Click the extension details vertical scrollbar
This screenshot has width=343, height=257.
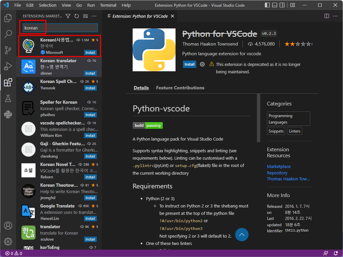pyautogui.click(x=259, y=118)
